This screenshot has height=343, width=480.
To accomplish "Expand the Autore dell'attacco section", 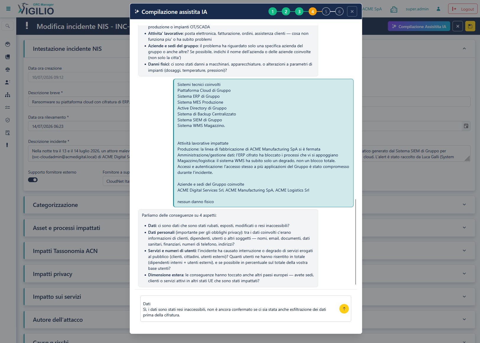I will pos(464,319).
